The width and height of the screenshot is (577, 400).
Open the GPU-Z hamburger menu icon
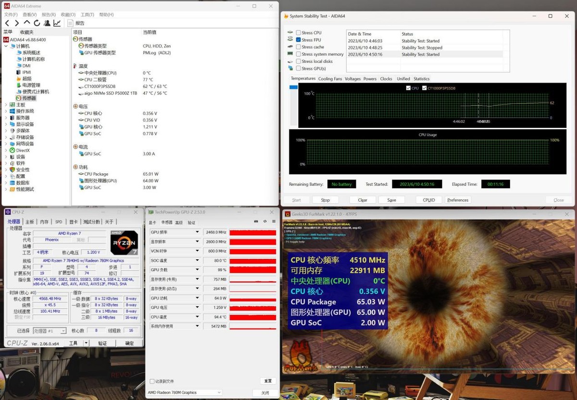tap(274, 222)
